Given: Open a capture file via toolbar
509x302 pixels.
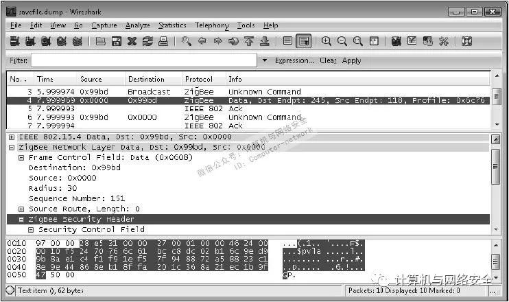Looking at the screenshot, I should [x=101, y=41].
